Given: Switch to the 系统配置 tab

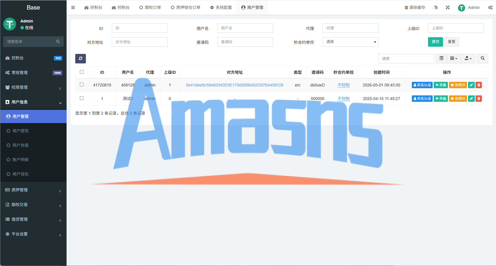Looking at the screenshot, I should point(221,7).
